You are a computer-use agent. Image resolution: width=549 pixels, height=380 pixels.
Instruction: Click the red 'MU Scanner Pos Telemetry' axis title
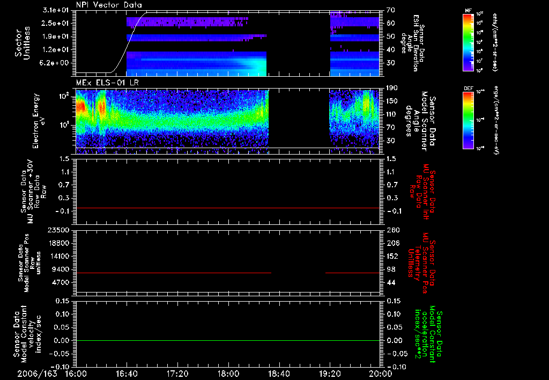tap(422, 263)
